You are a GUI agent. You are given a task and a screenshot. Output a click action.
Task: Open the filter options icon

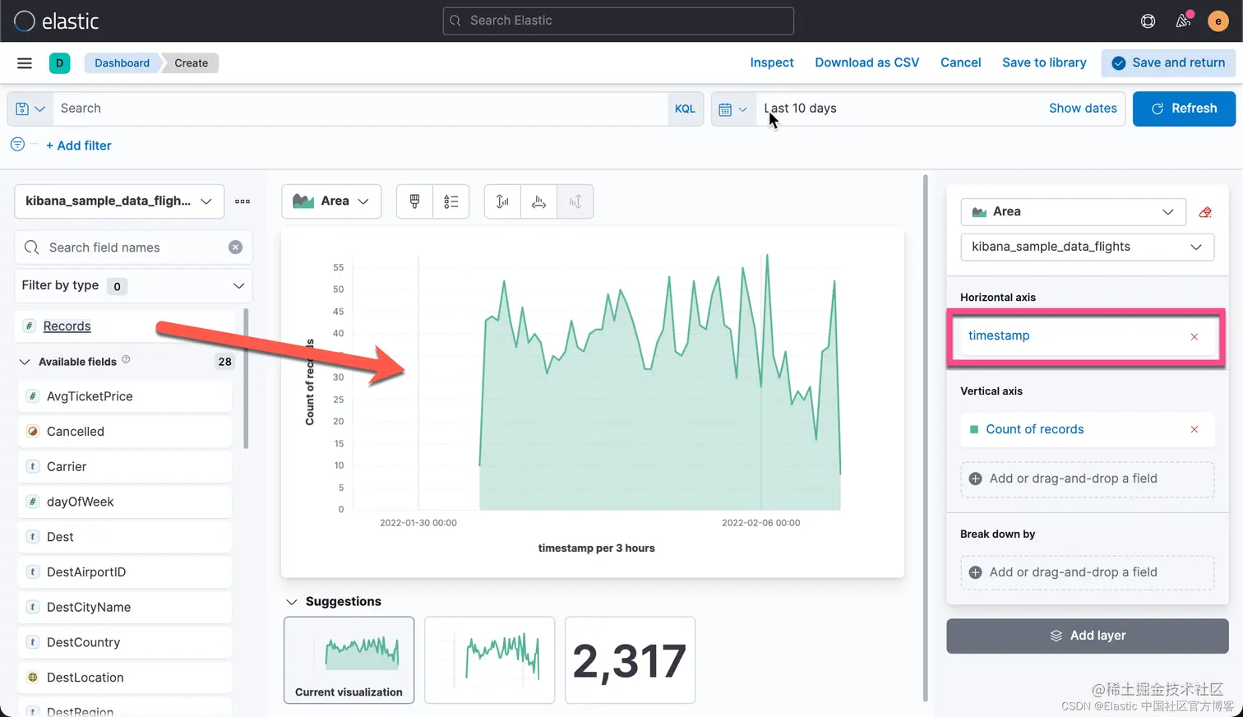click(x=17, y=144)
